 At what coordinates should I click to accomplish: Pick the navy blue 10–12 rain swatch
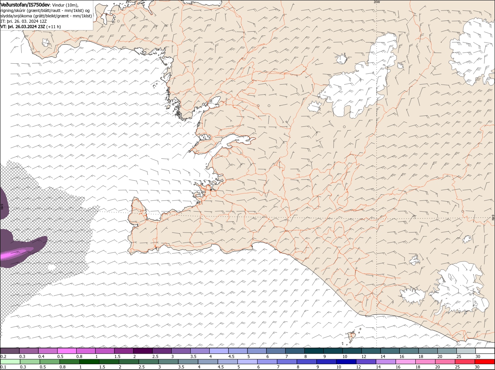coord(346,362)
